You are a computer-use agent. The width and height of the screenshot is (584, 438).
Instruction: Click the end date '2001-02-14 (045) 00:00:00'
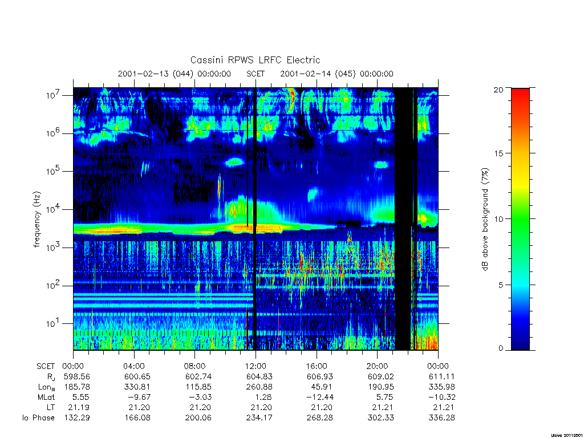(x=336, y=74)
